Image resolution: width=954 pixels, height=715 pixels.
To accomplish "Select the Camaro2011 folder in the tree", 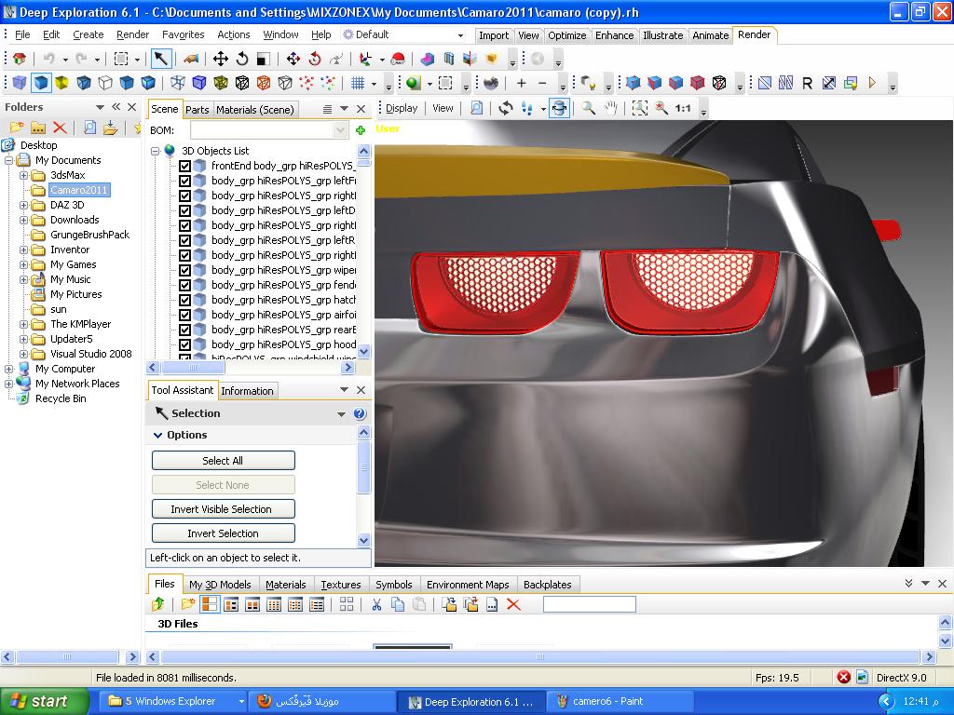I will pyautogui.click(x=78, y=190).
